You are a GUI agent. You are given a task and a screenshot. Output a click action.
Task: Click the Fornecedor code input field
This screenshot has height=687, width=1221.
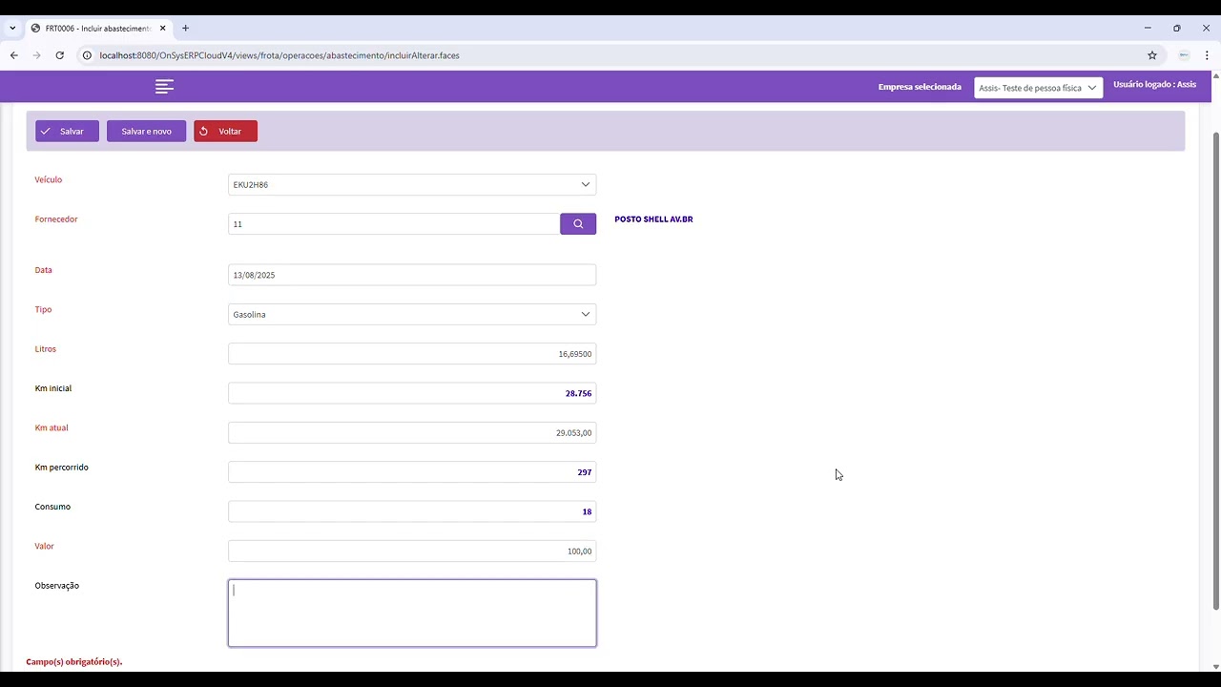tap(394, 223)
